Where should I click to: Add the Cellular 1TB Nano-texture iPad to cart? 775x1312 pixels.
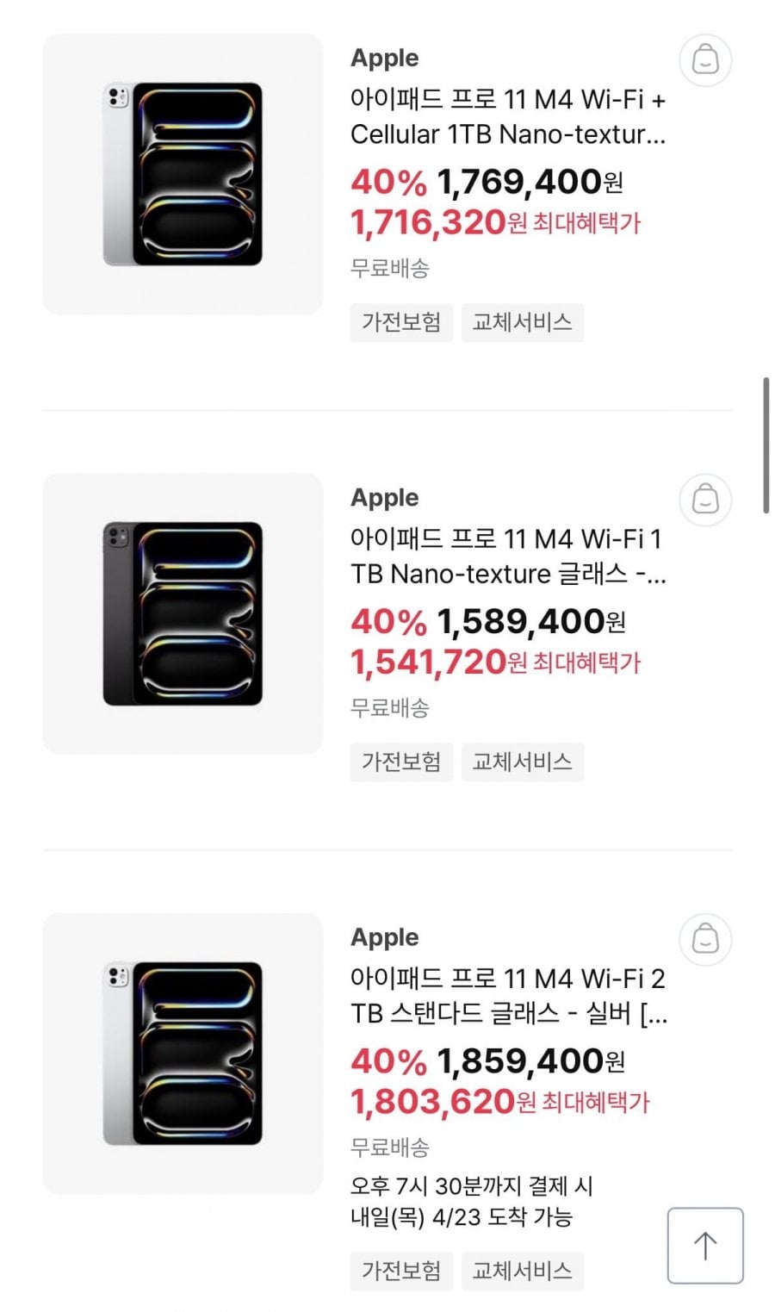(x=705, y=60)
